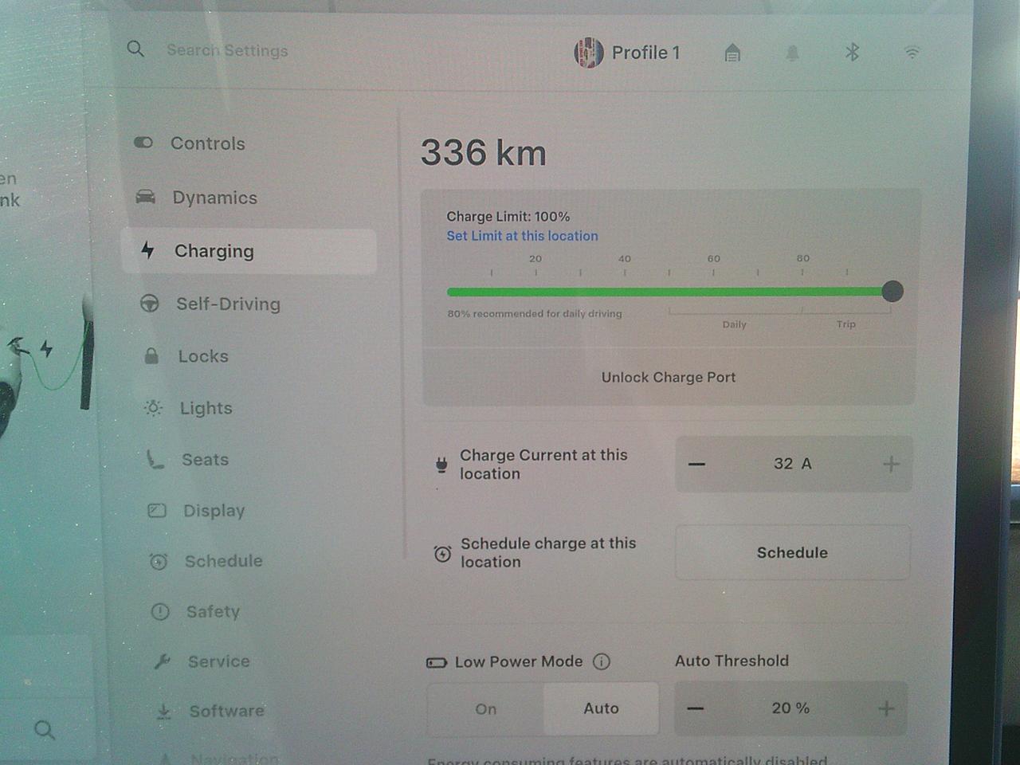Click the Schedule button
The height and width of the screenshot is (765, 1020).
tap(792, 552)
